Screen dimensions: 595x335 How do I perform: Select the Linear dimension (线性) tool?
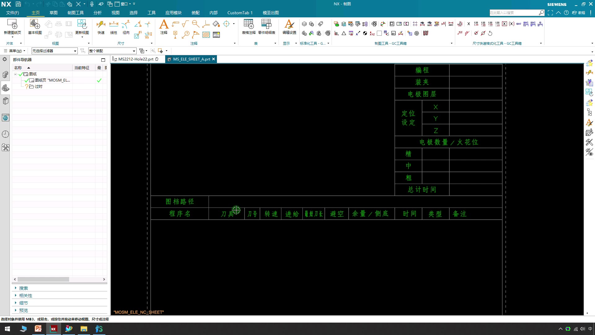[x=114, y=24]
